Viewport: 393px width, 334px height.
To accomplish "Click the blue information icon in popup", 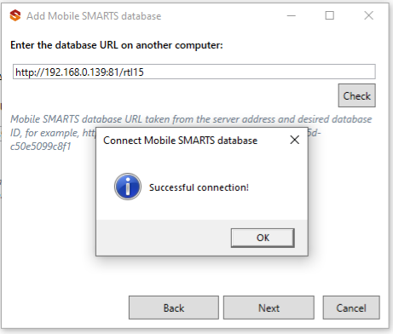I will pos(128,187).
